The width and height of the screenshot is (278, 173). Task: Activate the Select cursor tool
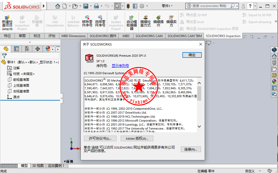point(117,6)
